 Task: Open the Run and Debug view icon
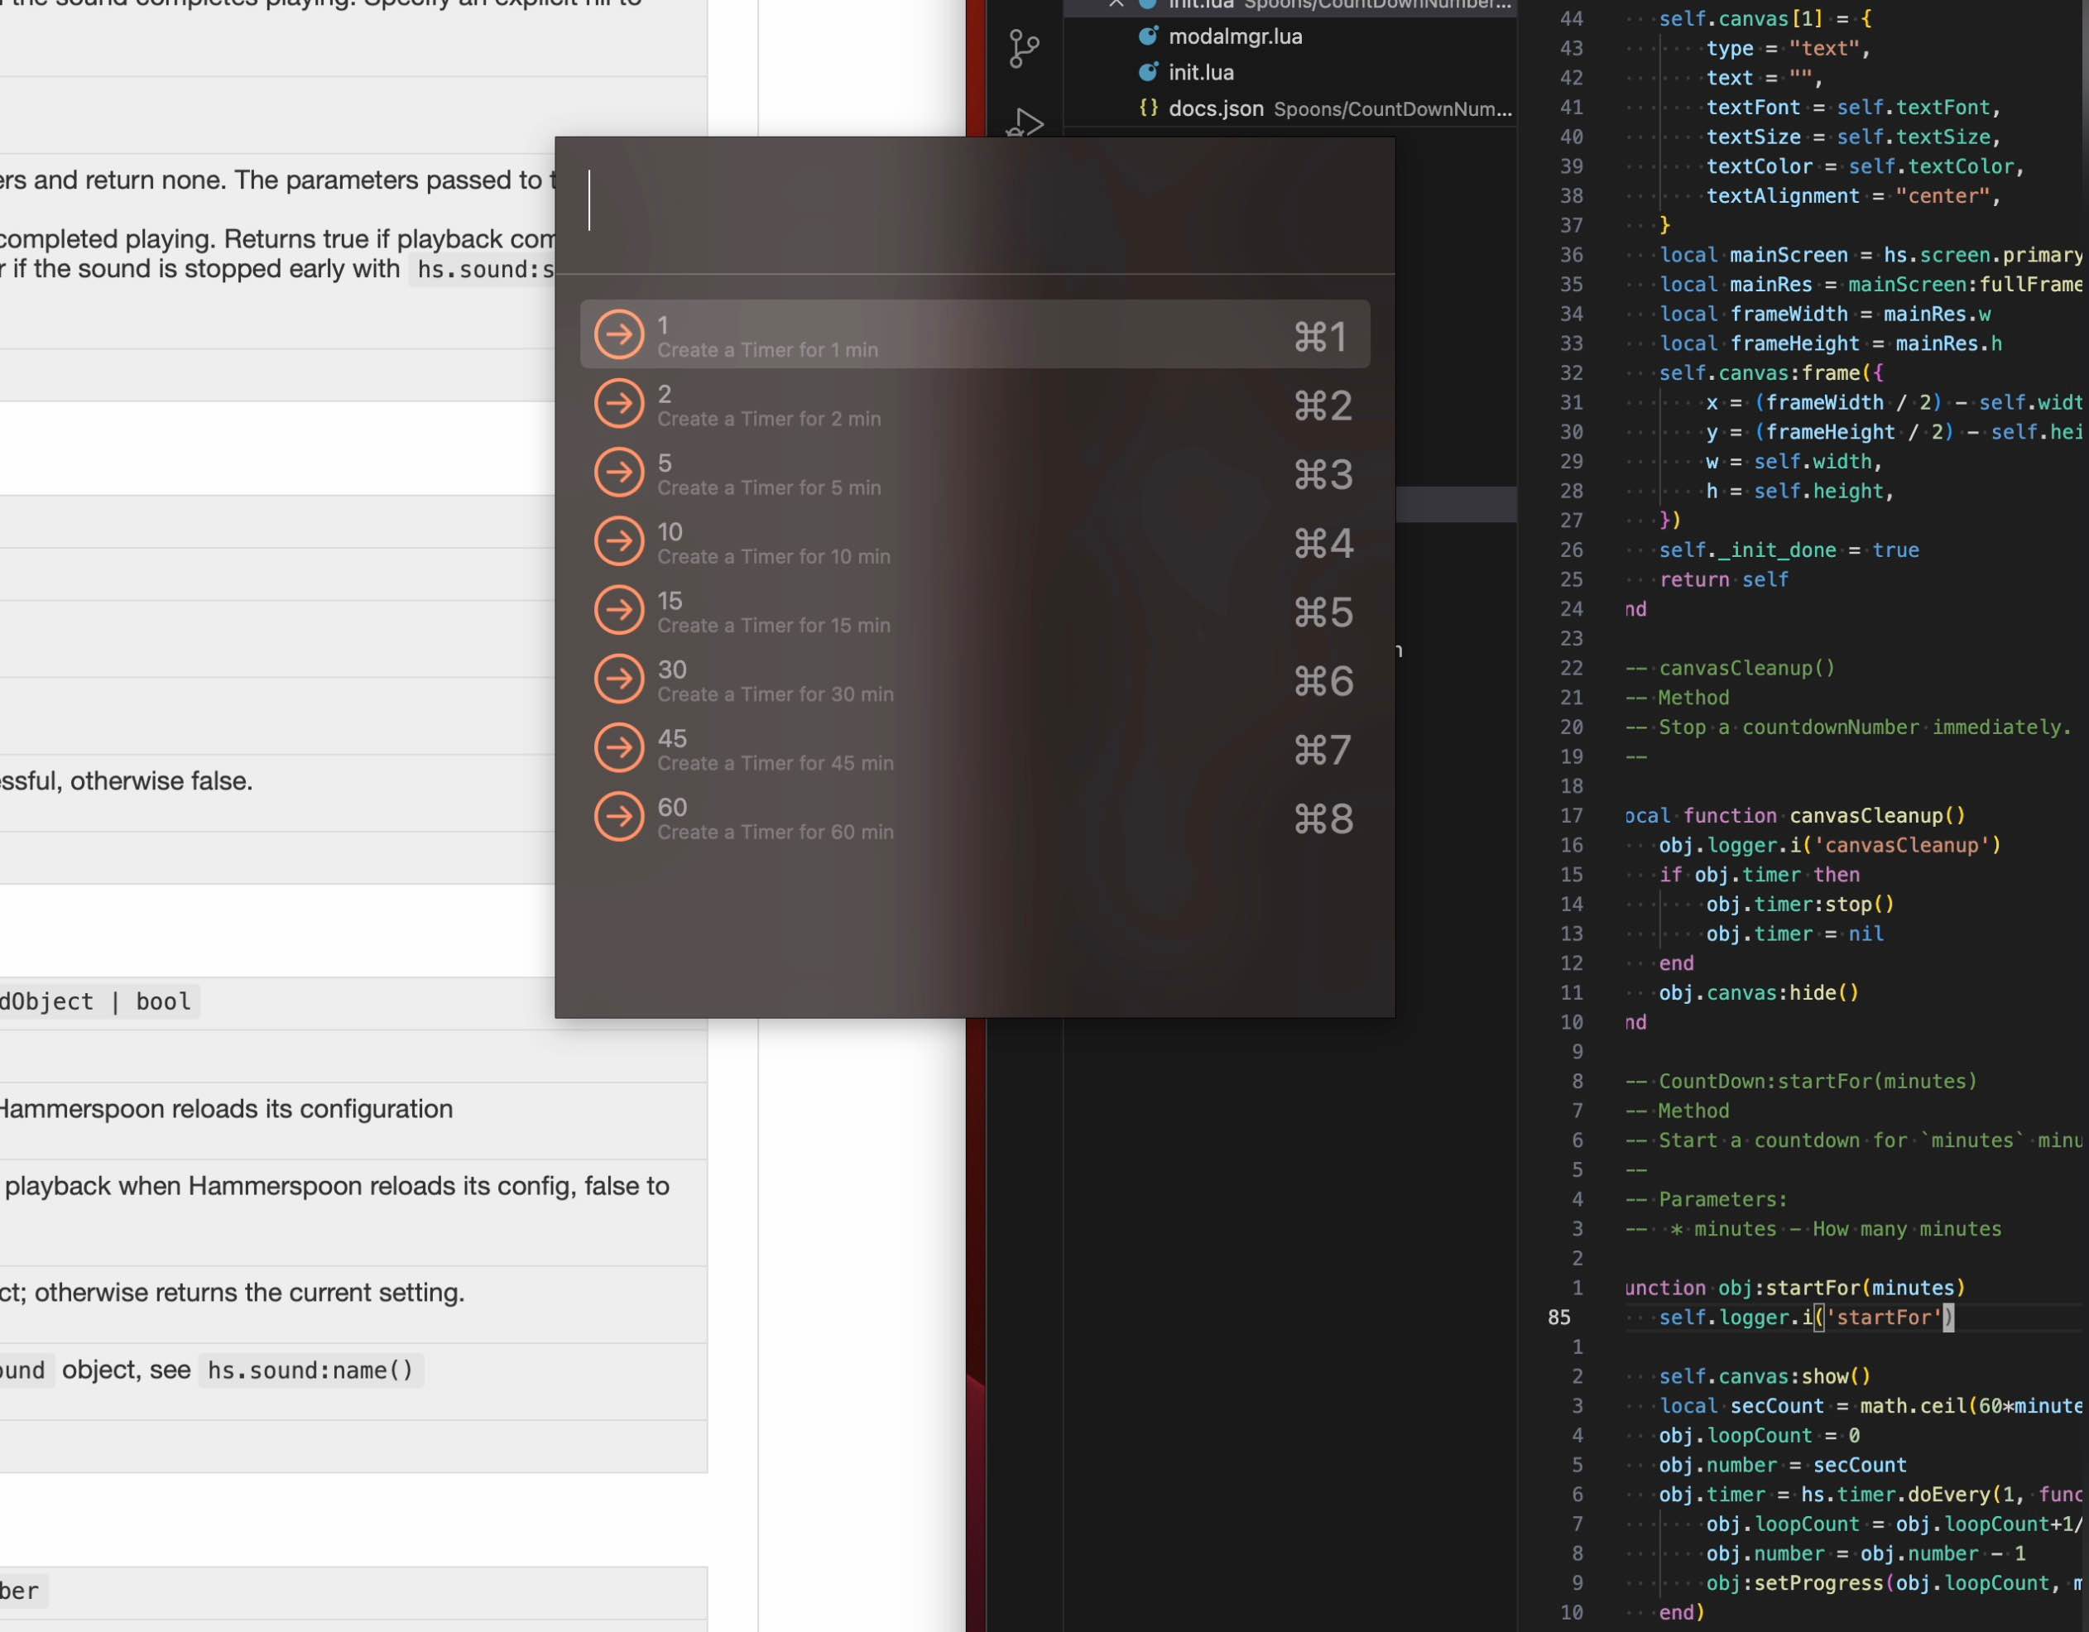[x=1027, y=122]
